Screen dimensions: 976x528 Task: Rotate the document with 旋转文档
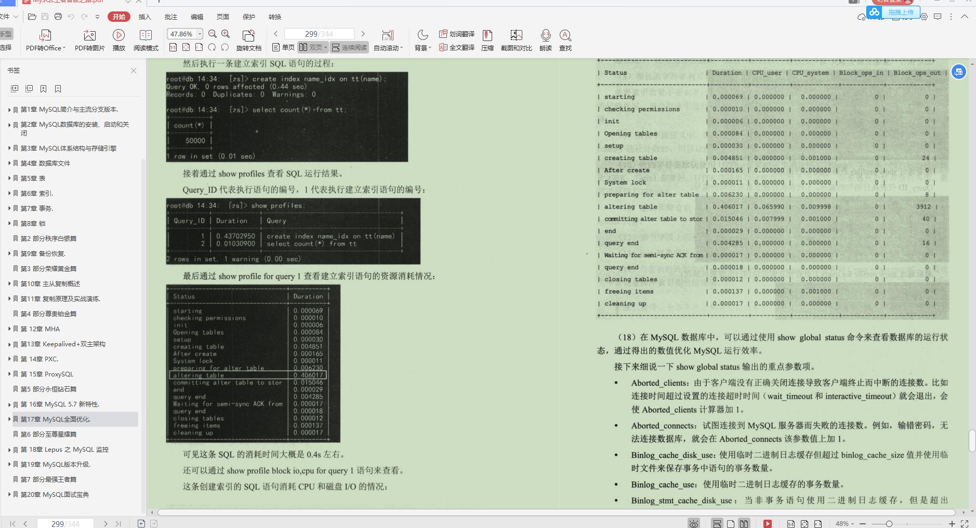click(x=248, y=40)
